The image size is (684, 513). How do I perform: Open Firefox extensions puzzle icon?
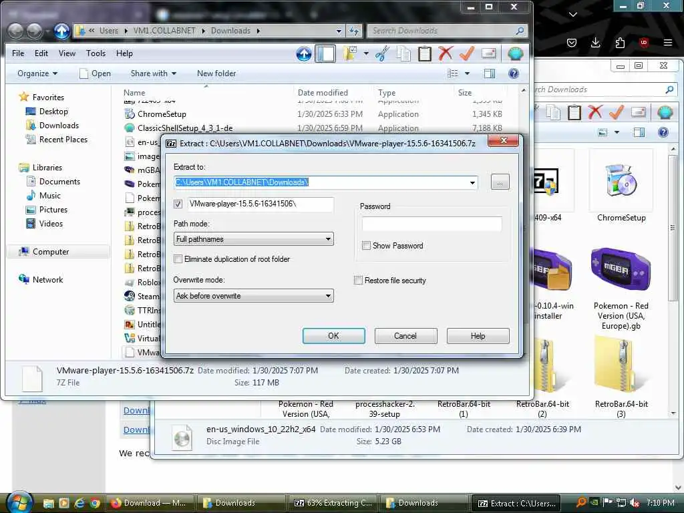(620, 42)
